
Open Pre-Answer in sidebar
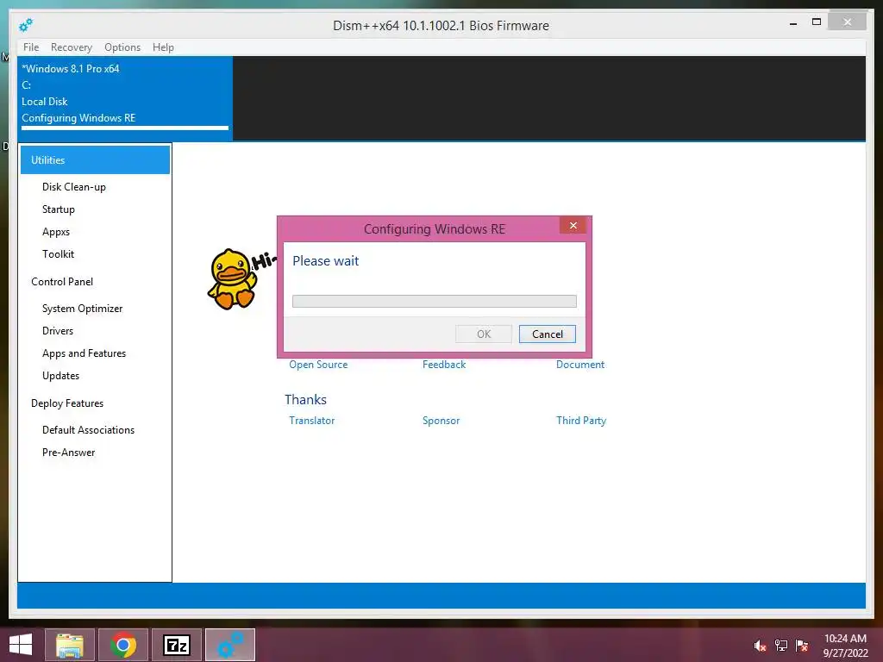(68, 453)
